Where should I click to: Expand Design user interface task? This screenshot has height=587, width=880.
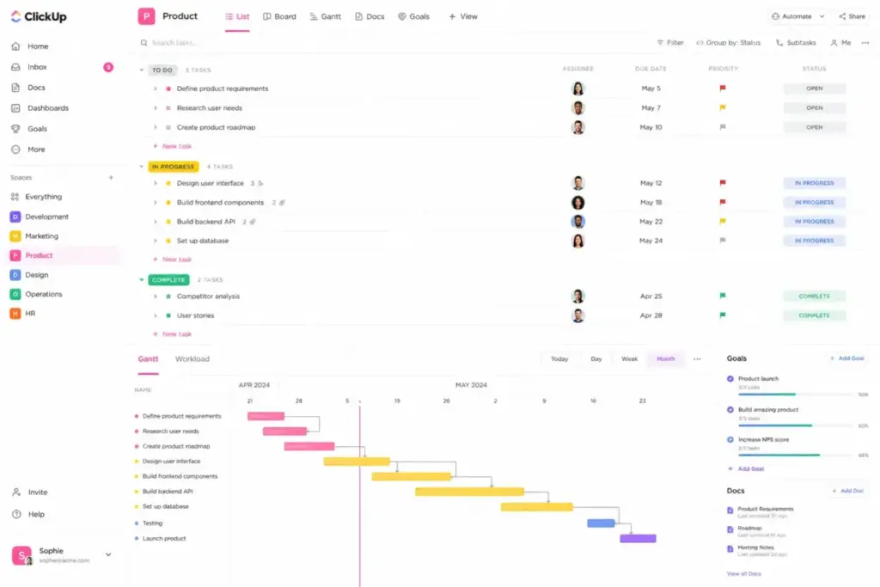click(x=156, y=183)
